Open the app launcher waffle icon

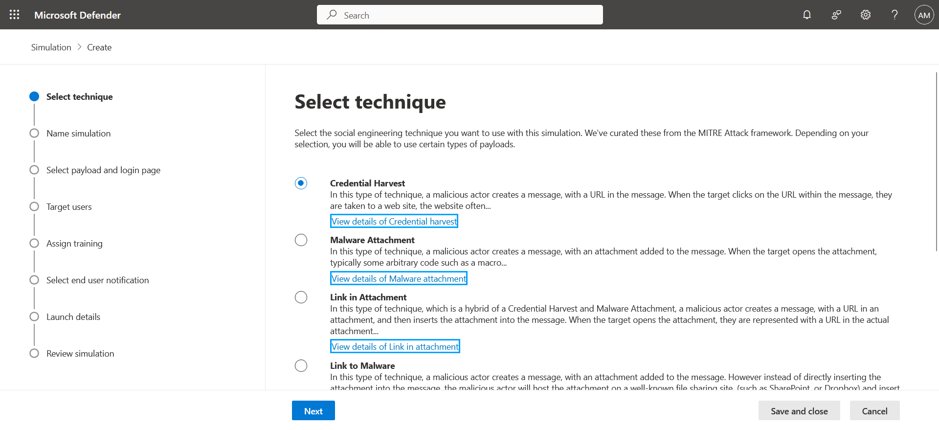click(15, 15)
